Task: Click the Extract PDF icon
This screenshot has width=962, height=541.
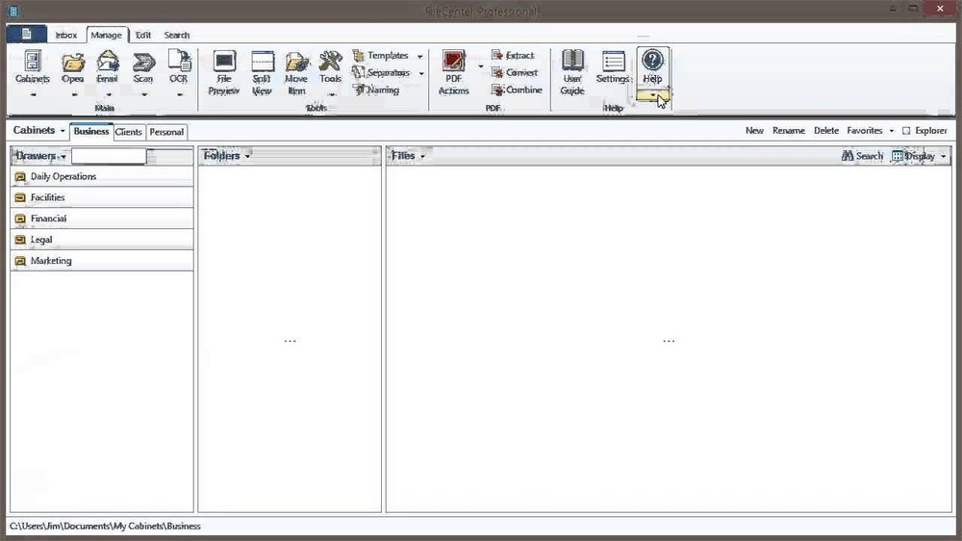Action: click(497, 55)
